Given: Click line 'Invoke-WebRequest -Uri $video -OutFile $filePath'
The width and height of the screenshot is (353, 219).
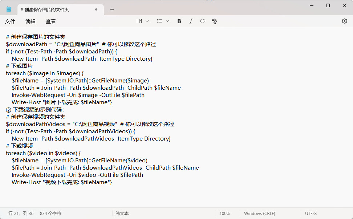Looking at the screenshot, I should pyautogui.click(x=77, y=175).
